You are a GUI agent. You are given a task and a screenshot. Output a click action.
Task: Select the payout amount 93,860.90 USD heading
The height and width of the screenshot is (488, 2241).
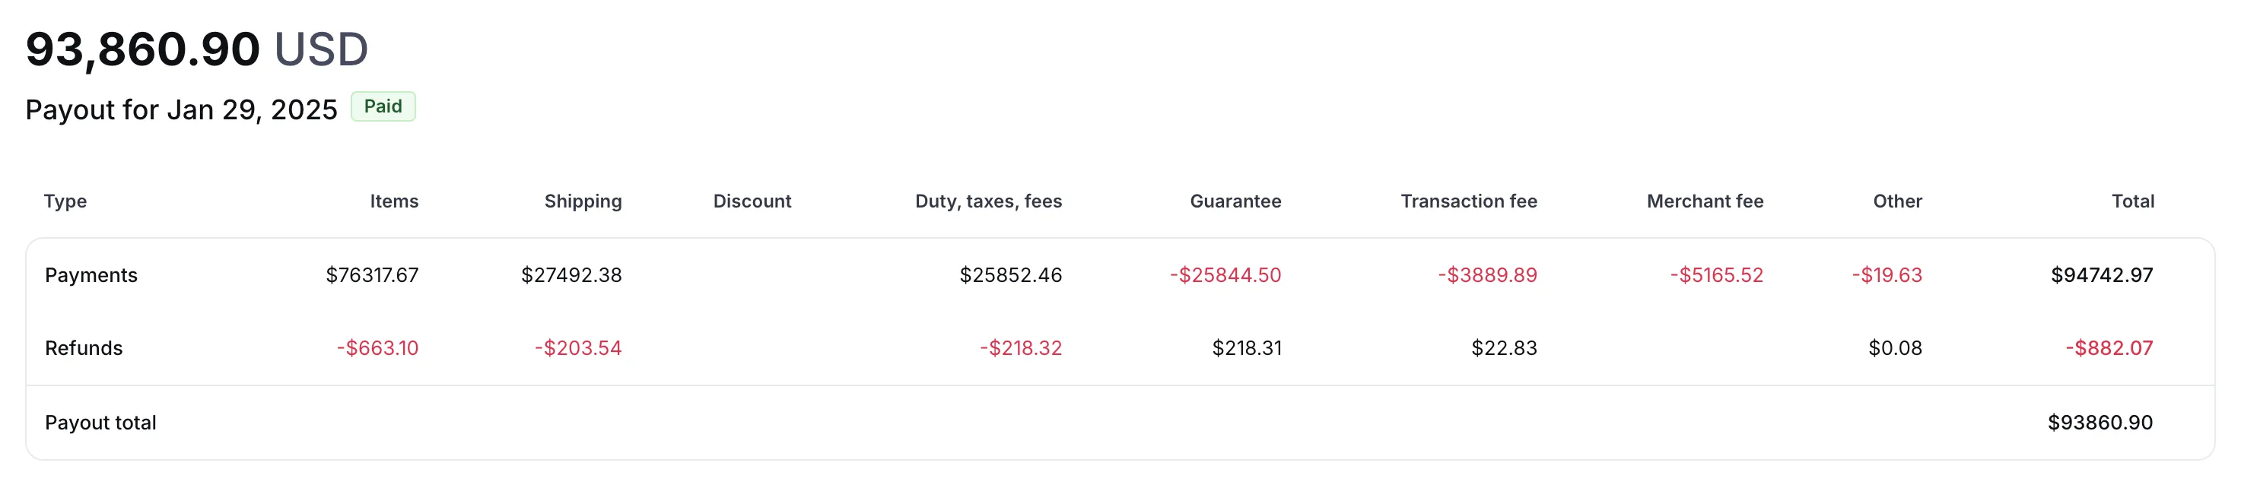coord(195,48)
